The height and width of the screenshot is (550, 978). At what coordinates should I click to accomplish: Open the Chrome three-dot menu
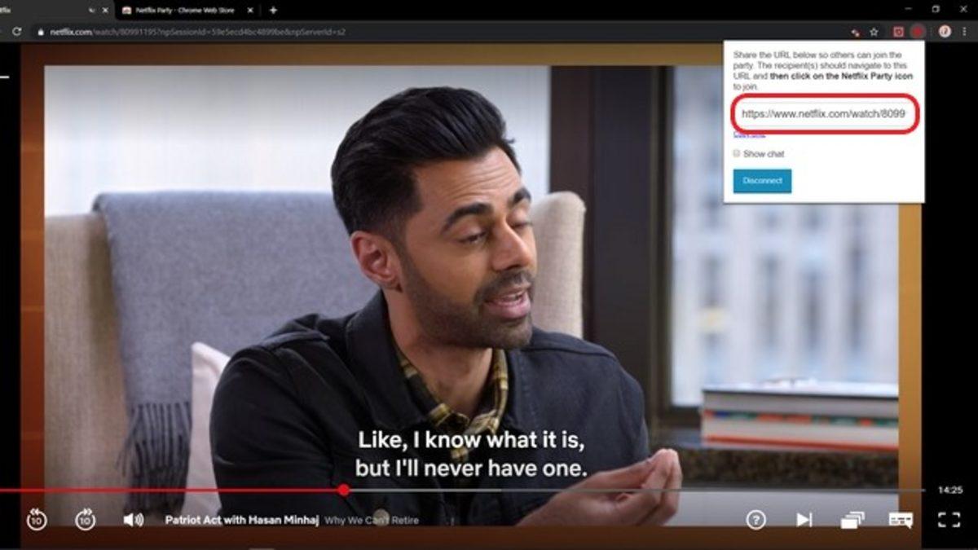[x=963, y=30]
